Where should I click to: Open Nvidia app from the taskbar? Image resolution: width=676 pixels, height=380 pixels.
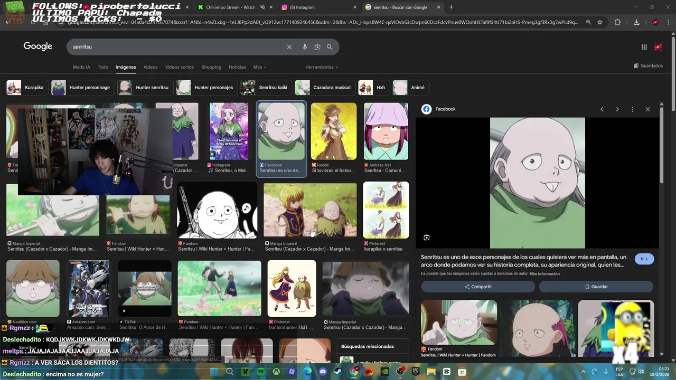coord(385,372)
